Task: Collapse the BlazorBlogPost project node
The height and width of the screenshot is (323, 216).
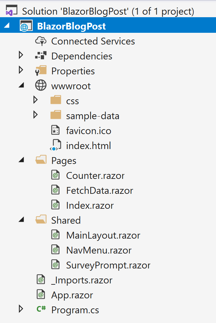Action: pos(7,25)
